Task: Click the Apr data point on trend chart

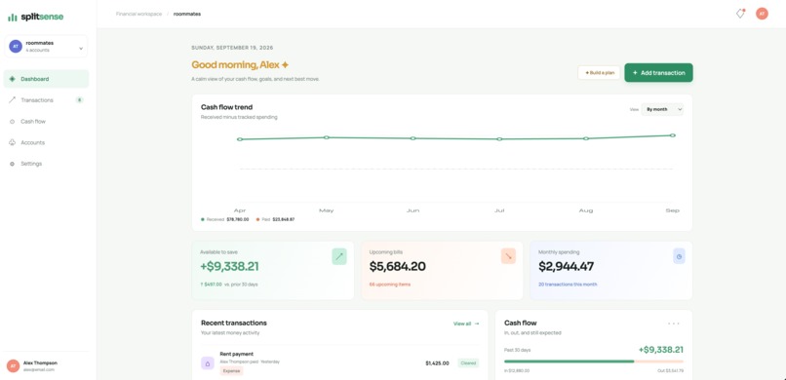Action: point(240,139)
